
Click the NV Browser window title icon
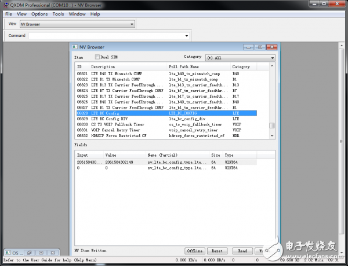[x=74, y=47]
